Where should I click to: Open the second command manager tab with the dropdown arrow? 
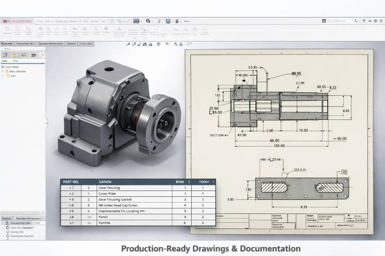[25, 44]
